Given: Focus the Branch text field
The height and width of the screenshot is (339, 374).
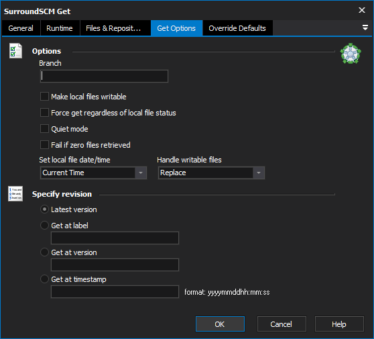Looking at the screenshot, I should coord(105,77).
